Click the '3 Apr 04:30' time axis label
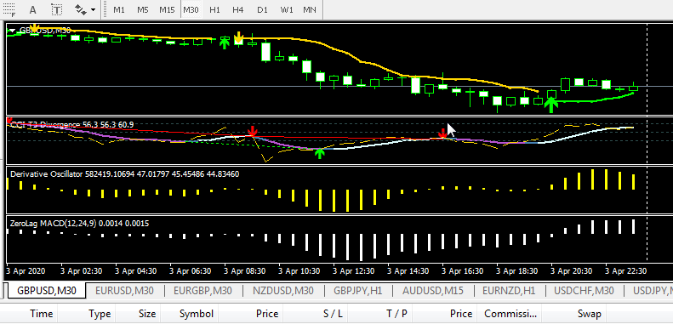This screenshot has height=324, width=673. point(136,271)
